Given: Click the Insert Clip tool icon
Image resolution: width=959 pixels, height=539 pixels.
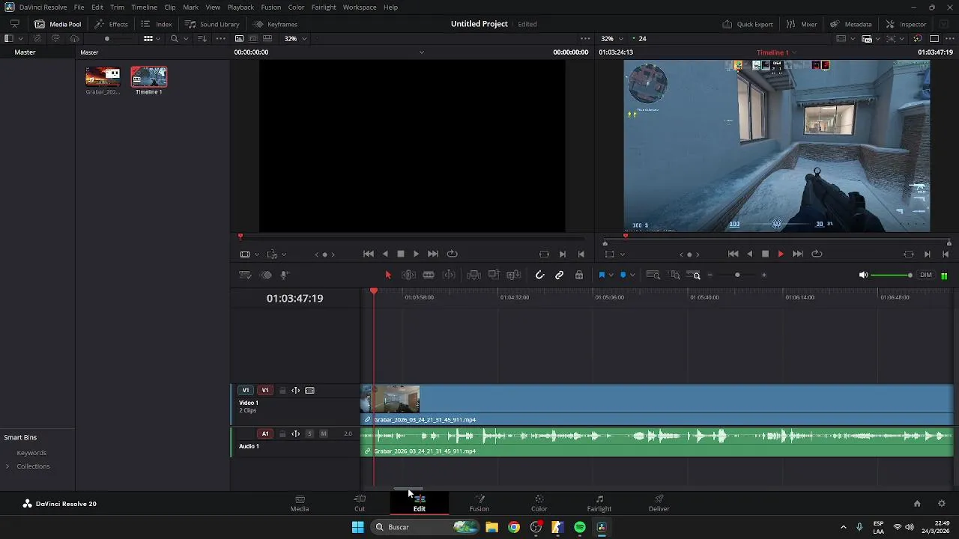Looking at the screenshot, I should [x=474, y=275].
